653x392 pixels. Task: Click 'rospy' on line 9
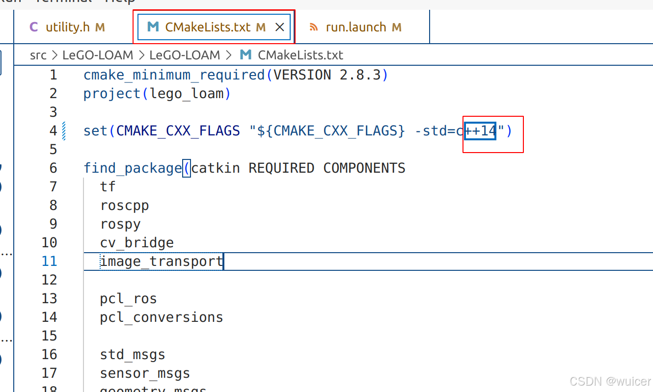tap(120, 225)
